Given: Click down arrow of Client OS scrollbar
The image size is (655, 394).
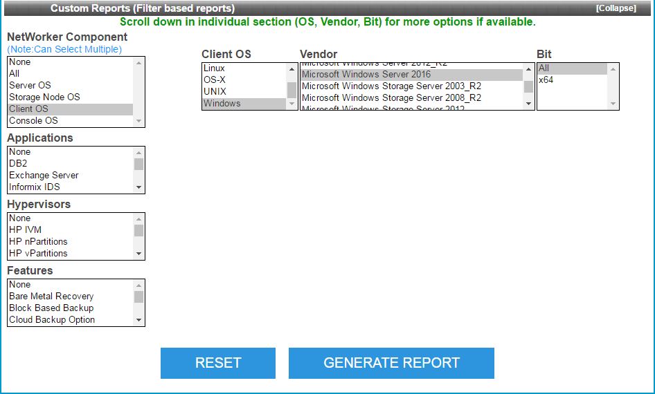Looking at the screenshot, I should pos(291,104).
